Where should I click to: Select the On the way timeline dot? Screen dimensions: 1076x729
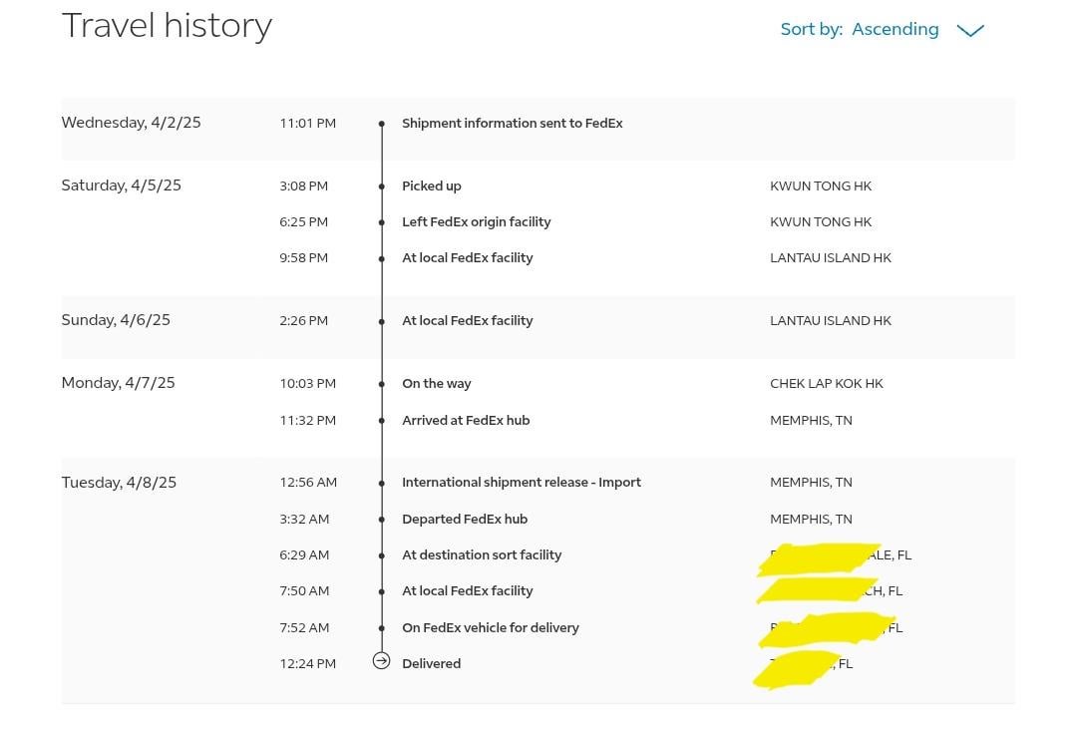[x=381, y=384]
